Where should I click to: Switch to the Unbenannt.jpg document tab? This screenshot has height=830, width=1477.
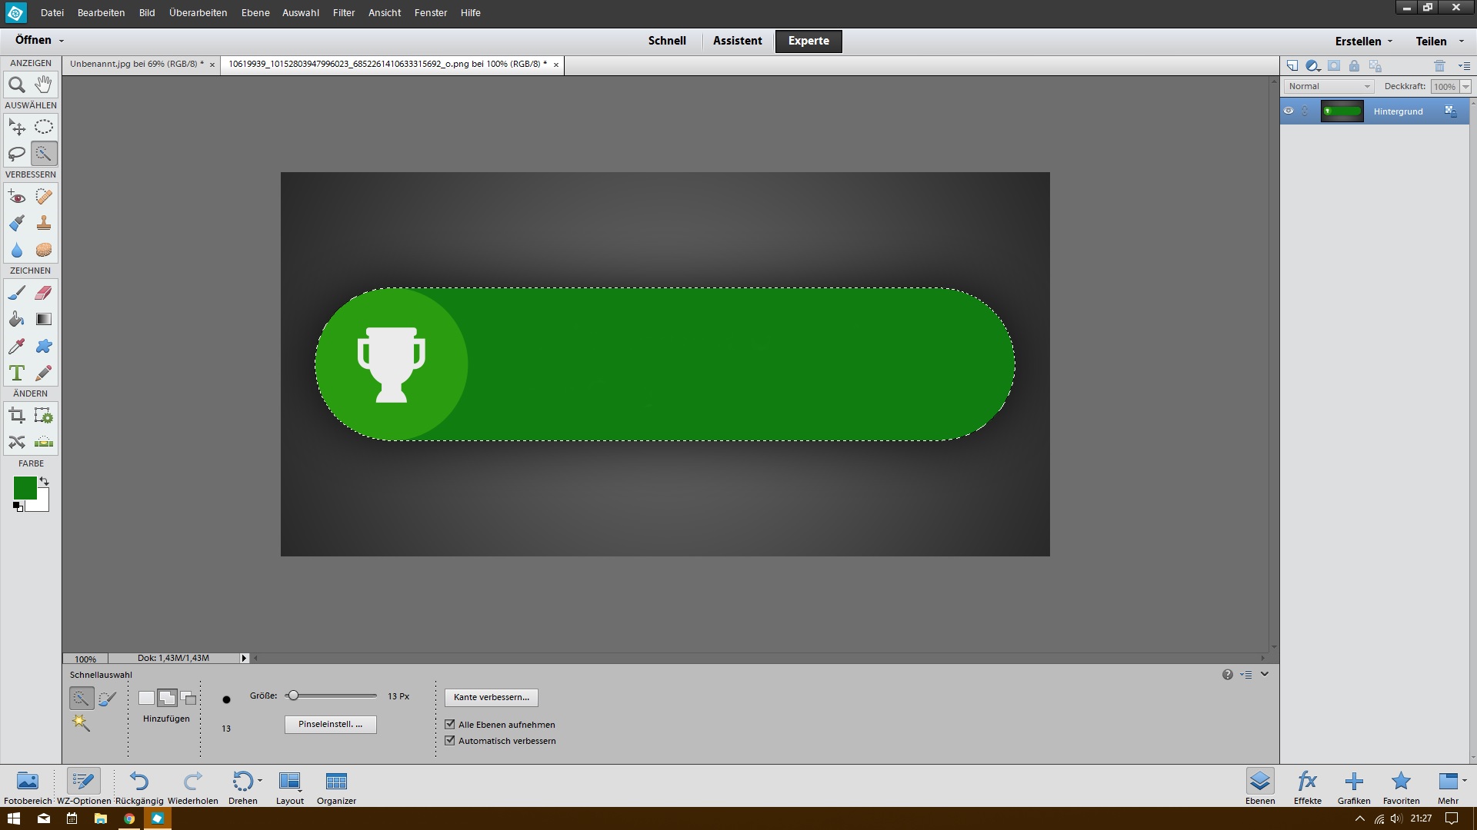pyautogui.click(x=136, y=65)
